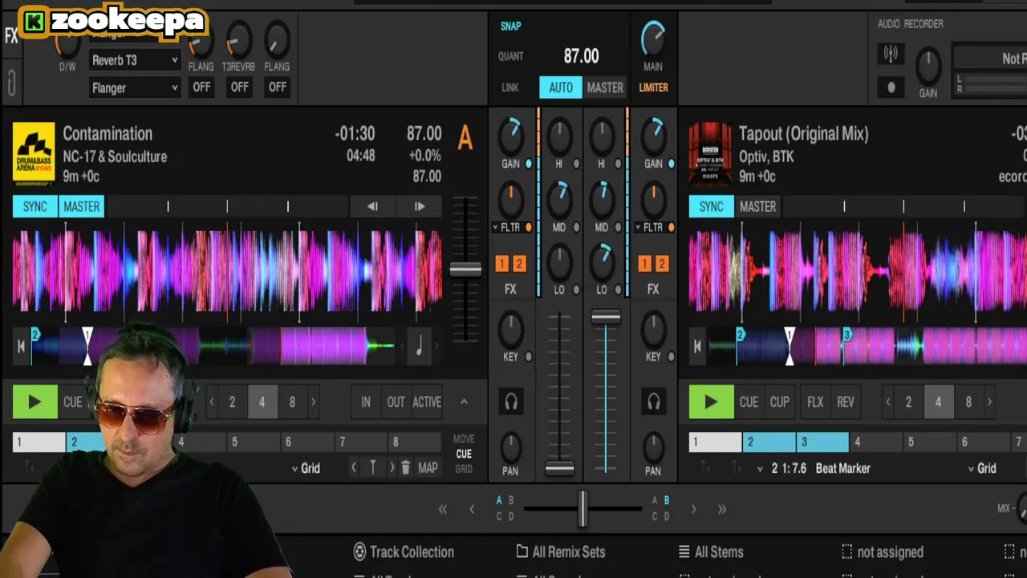The image size is (1027, 578).
Task: Click deck B headphone cue icon in mixer
Action: 653,401
